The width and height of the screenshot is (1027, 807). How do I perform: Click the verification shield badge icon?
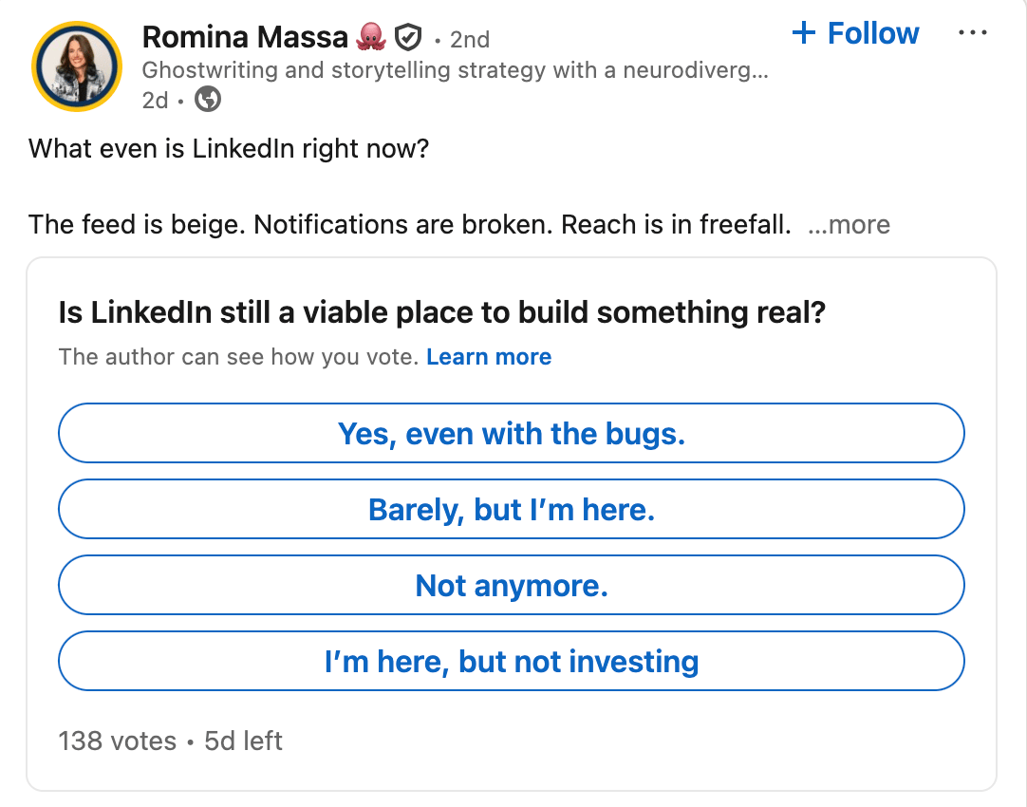[407, 38]
